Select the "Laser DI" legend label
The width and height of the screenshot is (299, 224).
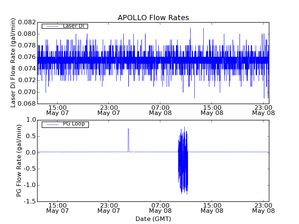[x=73, y=26]
